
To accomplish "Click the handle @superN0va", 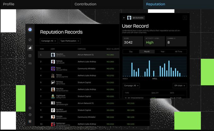I will (62, 70).
